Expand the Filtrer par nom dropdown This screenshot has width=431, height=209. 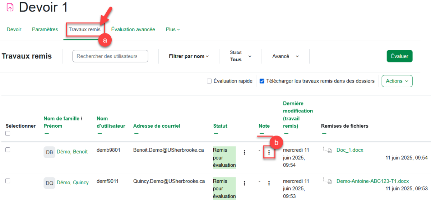pyautogui.click(x=189, y=56)
